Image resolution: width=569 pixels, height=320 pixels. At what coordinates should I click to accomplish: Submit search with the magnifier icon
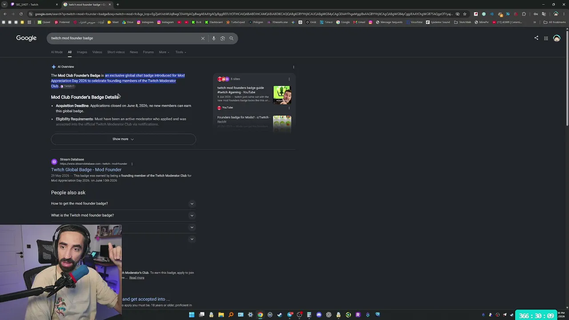click(x=231, y=38)
